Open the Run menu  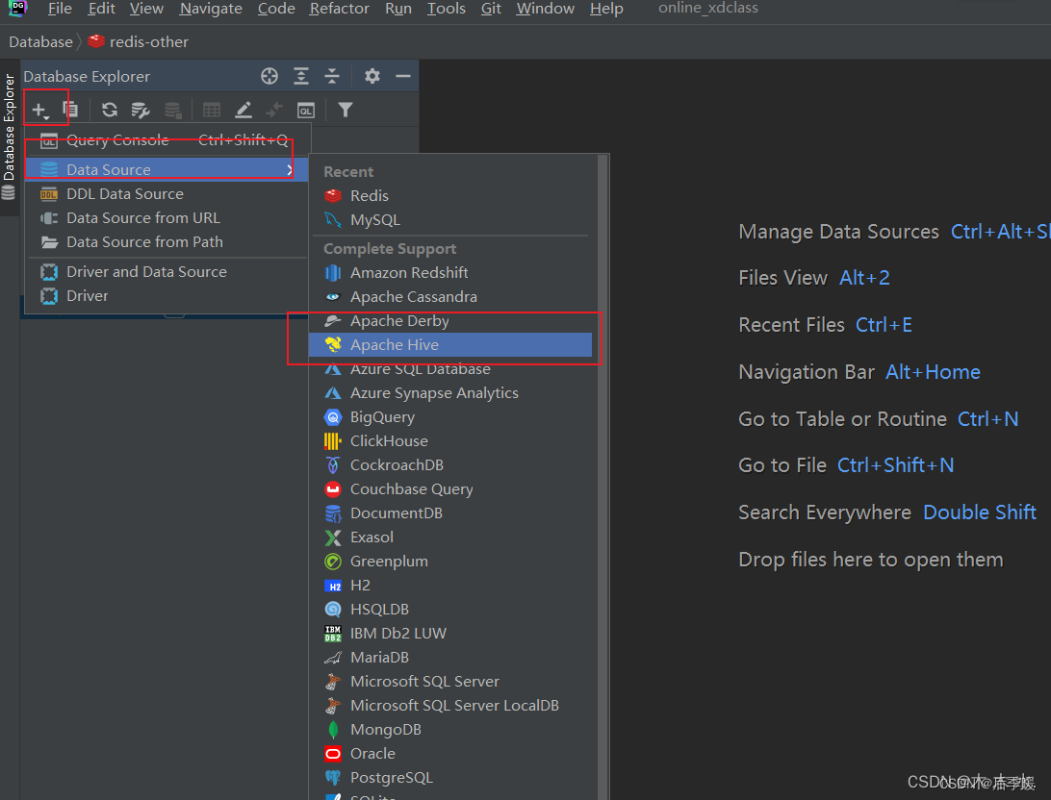click(398, 9)
